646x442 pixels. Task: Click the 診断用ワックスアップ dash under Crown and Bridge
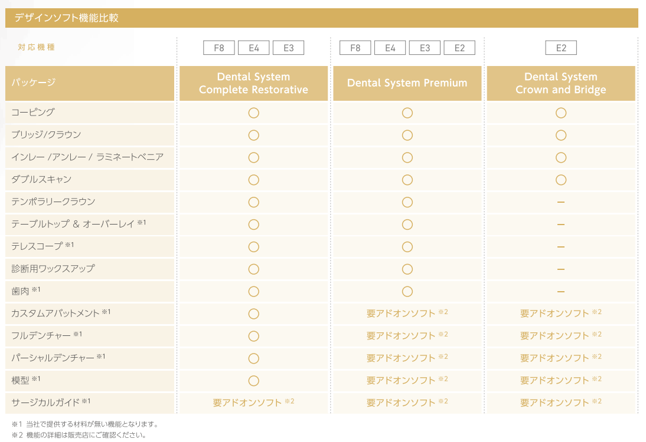tap(561, 269)
